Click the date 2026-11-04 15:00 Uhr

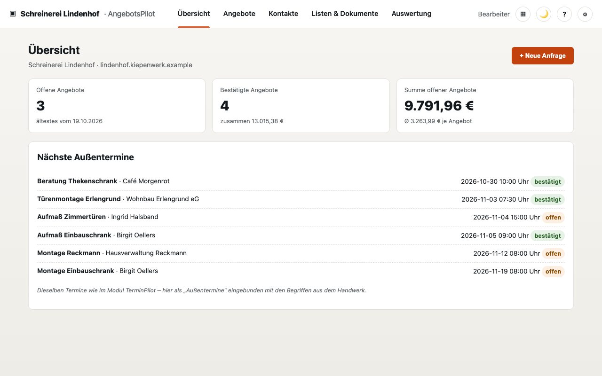click(507, 217)
